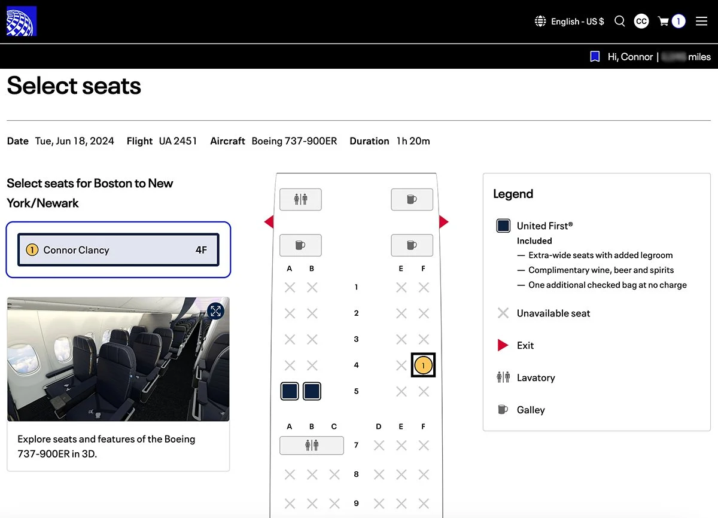Screen dimensions: 718x518
Task: Deselect the chosen seat 4F
Action: 424,365
